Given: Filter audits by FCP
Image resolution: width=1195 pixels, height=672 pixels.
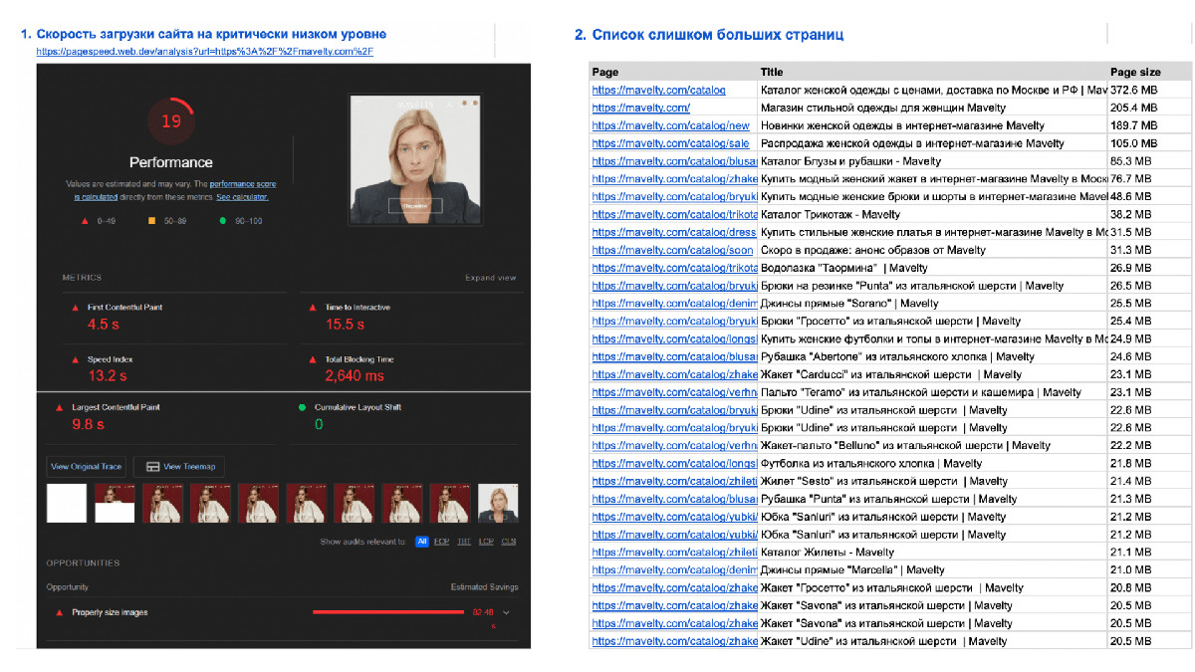Looking at the screenshot, I should (441, 542).
